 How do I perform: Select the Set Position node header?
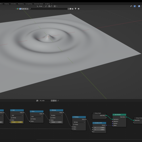[119, 115]
